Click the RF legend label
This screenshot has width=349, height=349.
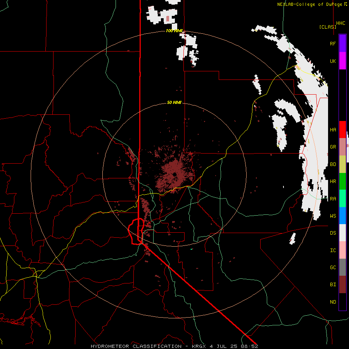(333, 43)
